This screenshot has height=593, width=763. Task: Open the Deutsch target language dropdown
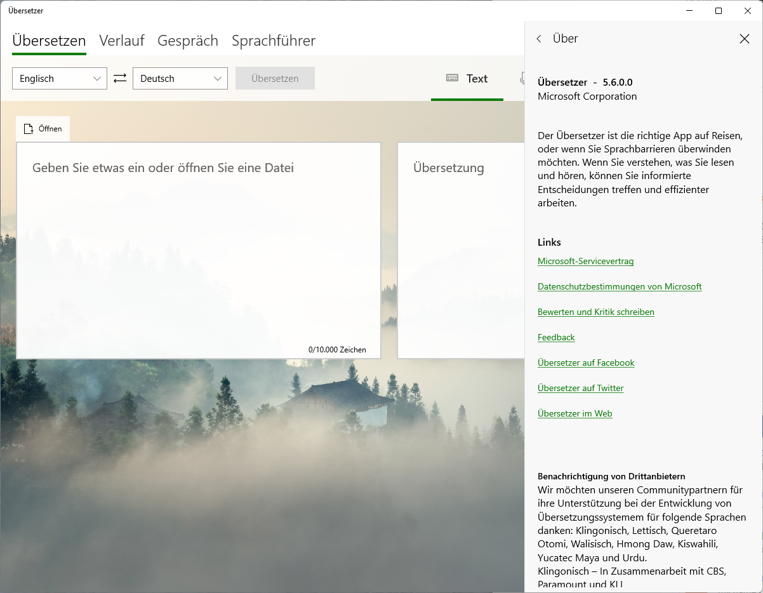(x=180, y=79)
